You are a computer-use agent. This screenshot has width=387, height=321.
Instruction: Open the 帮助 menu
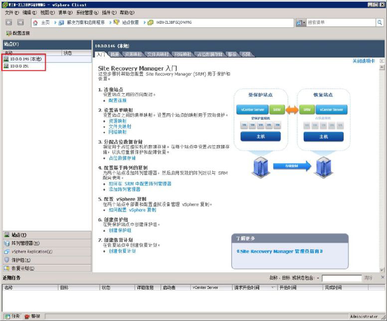[x=127, y=12]
